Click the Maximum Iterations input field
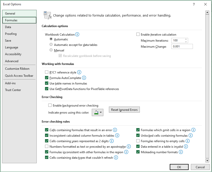This screenshot has height=172, width=212. click(178, 40)
